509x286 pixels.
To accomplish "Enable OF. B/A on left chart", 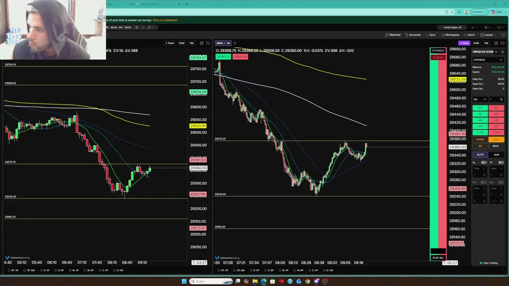I will (x=29, y=270).
